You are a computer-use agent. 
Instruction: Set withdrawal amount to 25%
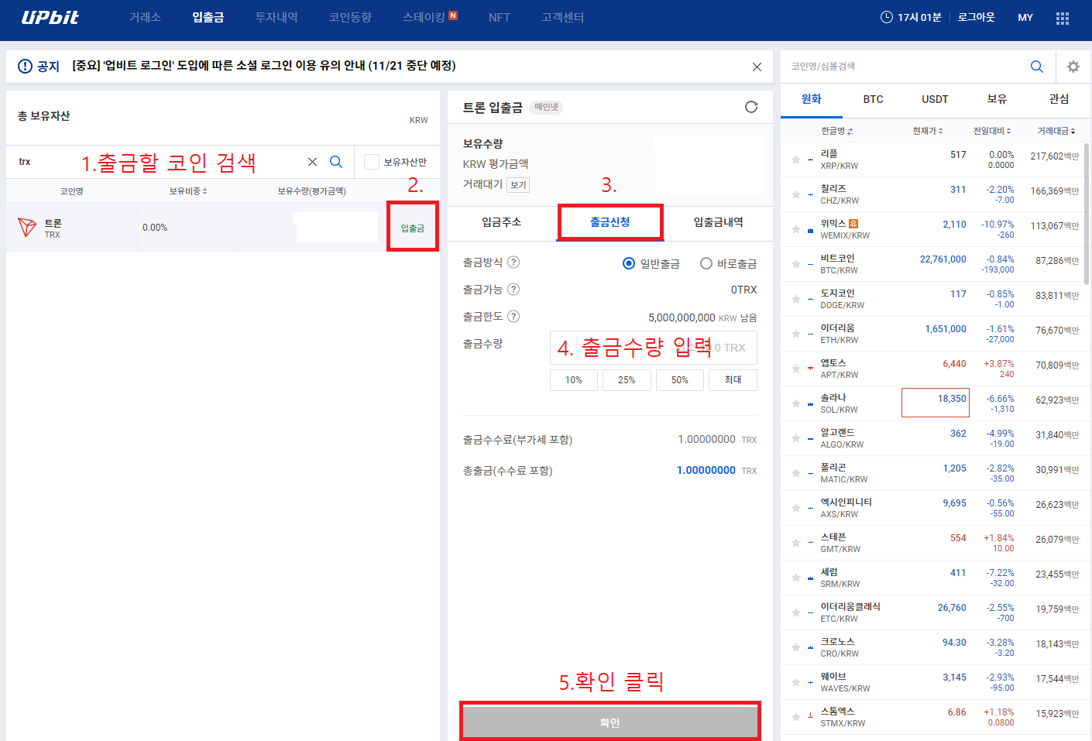[627, 380]
